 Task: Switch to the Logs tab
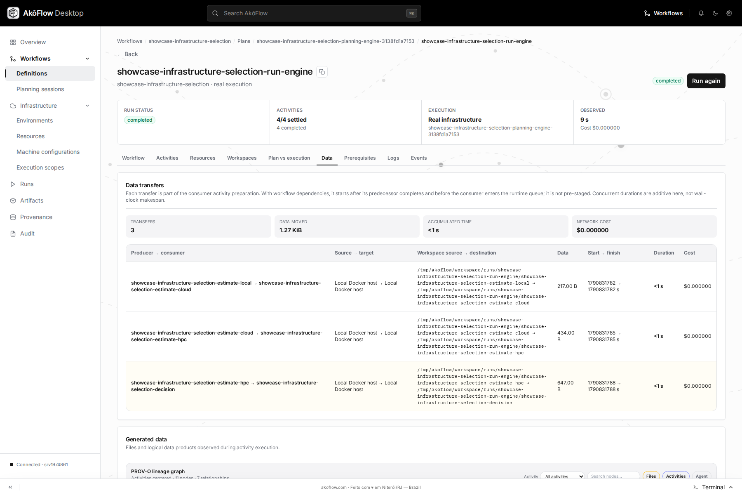click(393, 158)
